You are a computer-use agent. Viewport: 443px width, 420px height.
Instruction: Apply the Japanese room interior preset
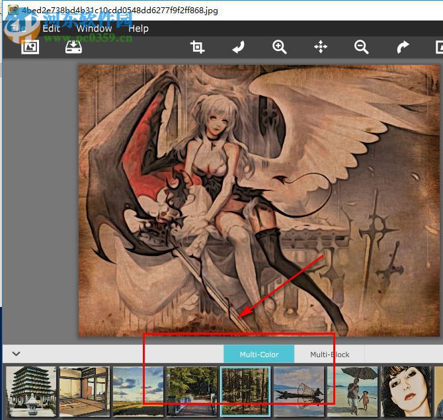(85, 392)
